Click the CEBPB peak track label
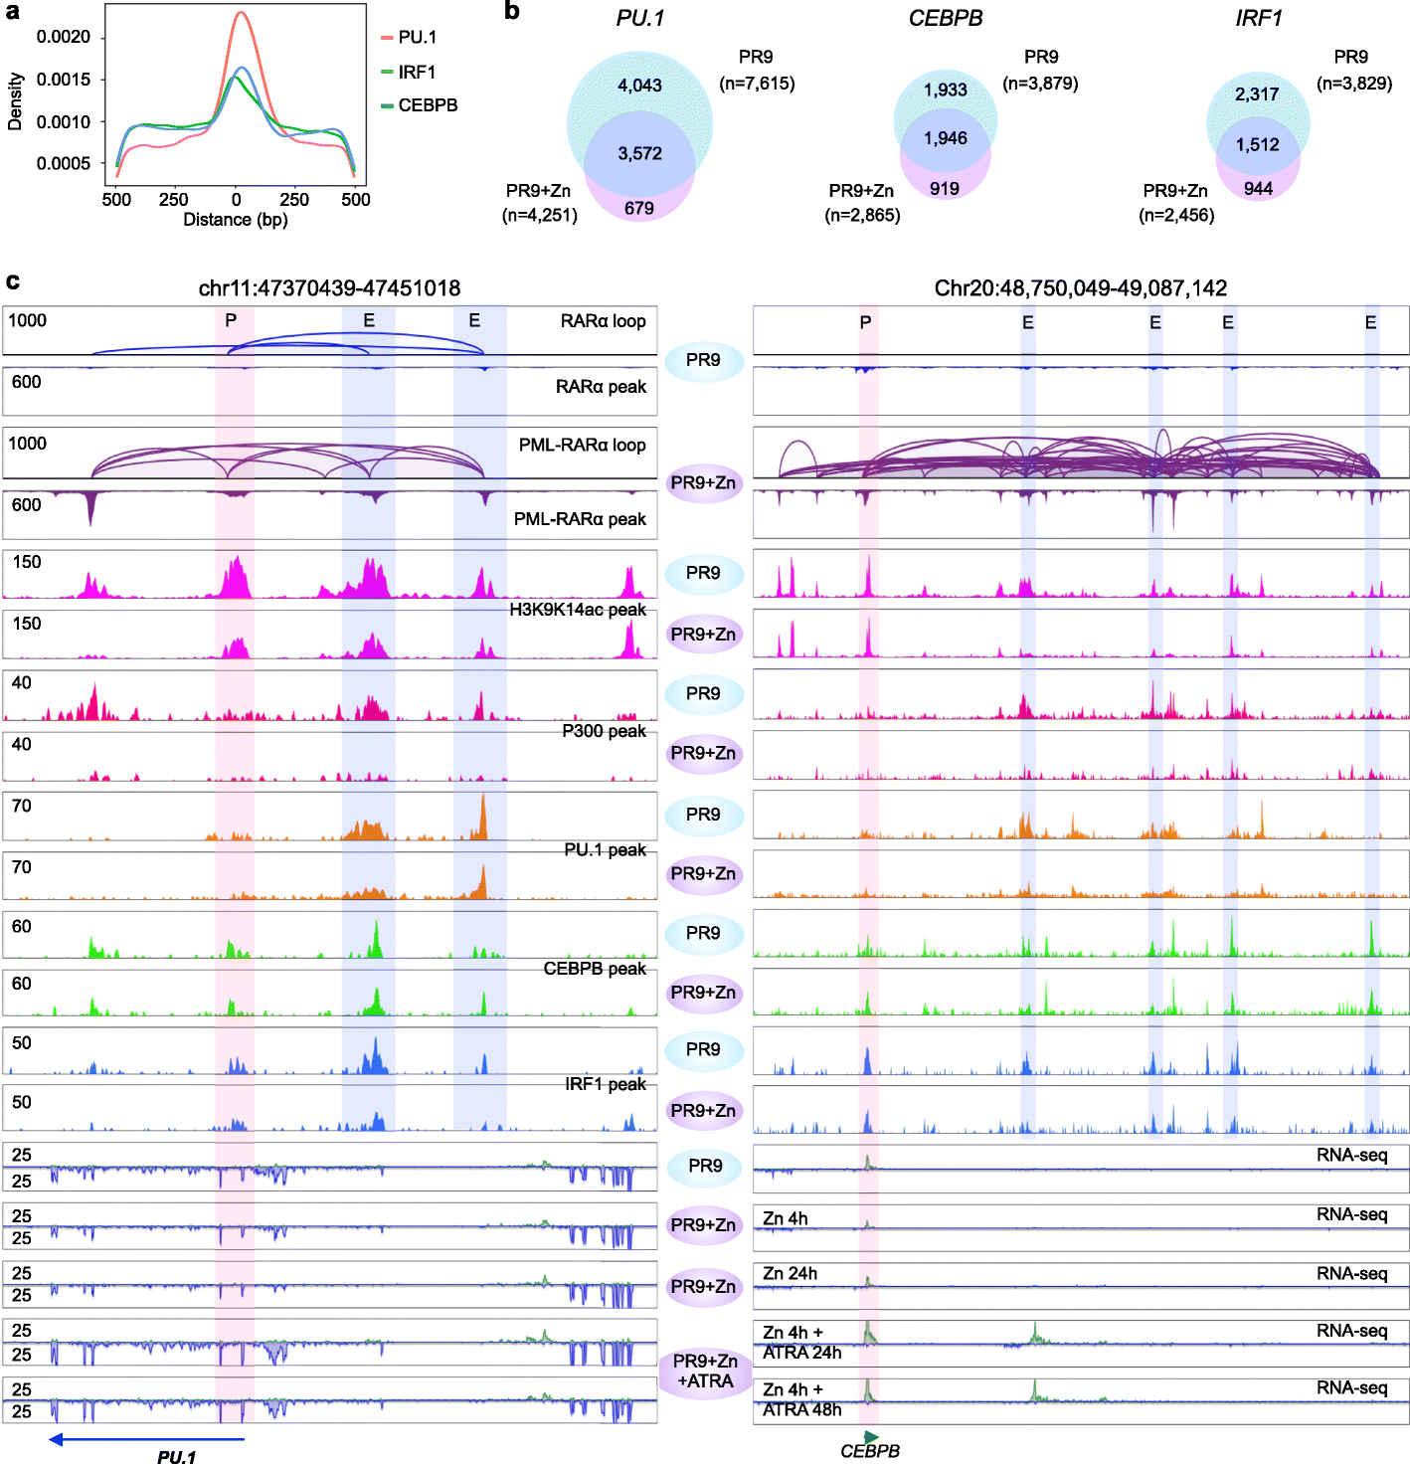 (595, 969)
